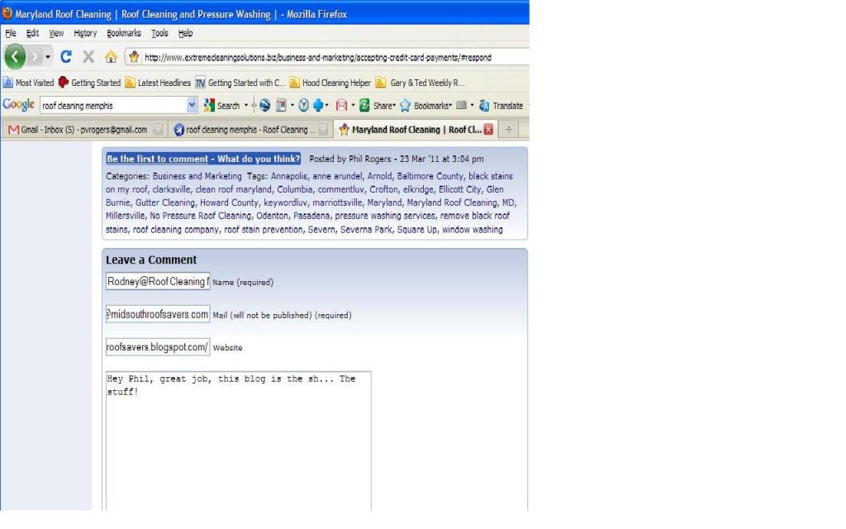Click 'Be the first to comment' link

click(x=203, y=159)
